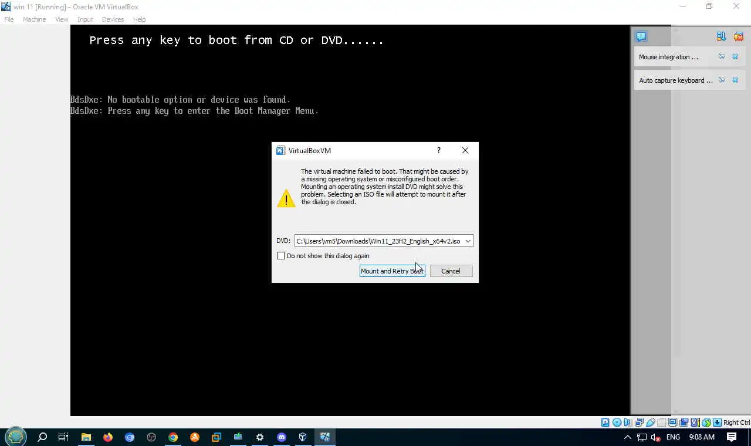Click inside the DVD ISO path field
751x446 pixels.
pos(378,241)
